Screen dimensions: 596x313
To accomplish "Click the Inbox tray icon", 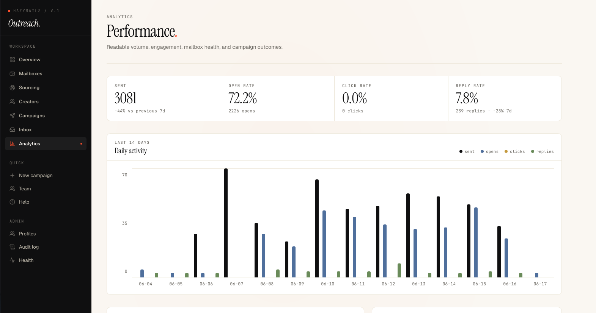I will pos(12,130).
